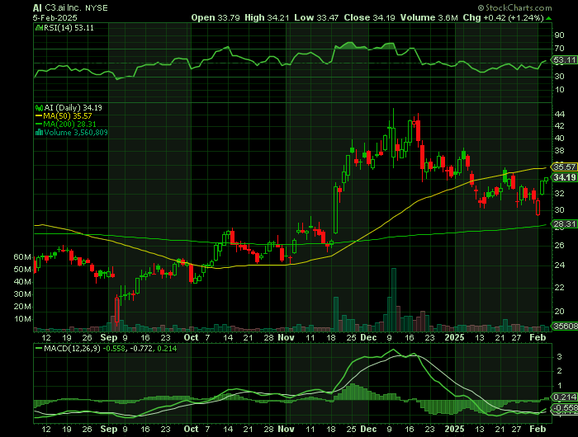
Task: Click the RSI(14) 53.11 legend label
Action: (69, 27)
